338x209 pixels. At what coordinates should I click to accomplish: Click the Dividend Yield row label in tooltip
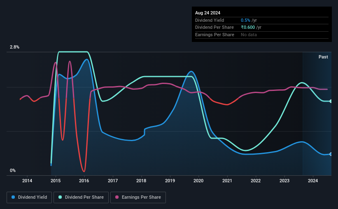(210, 20)
